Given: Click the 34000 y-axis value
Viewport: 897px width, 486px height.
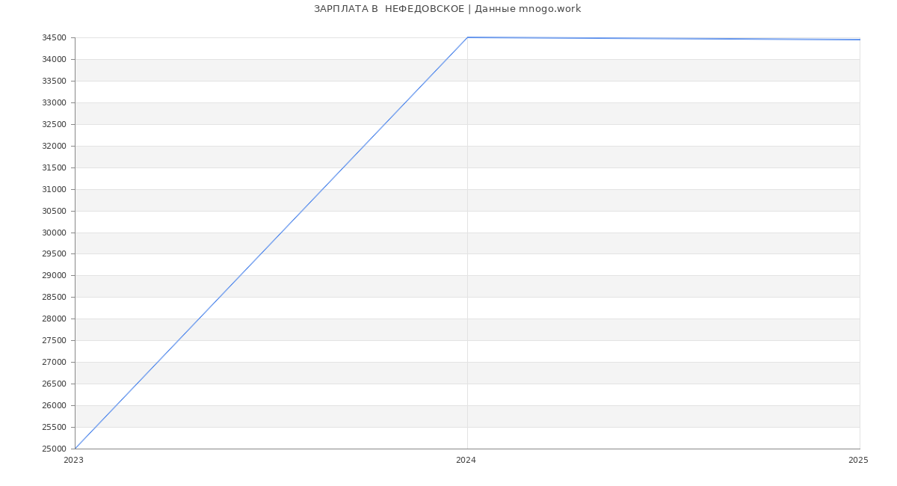Looking at the screenshot, I should (x=54, y=60).
